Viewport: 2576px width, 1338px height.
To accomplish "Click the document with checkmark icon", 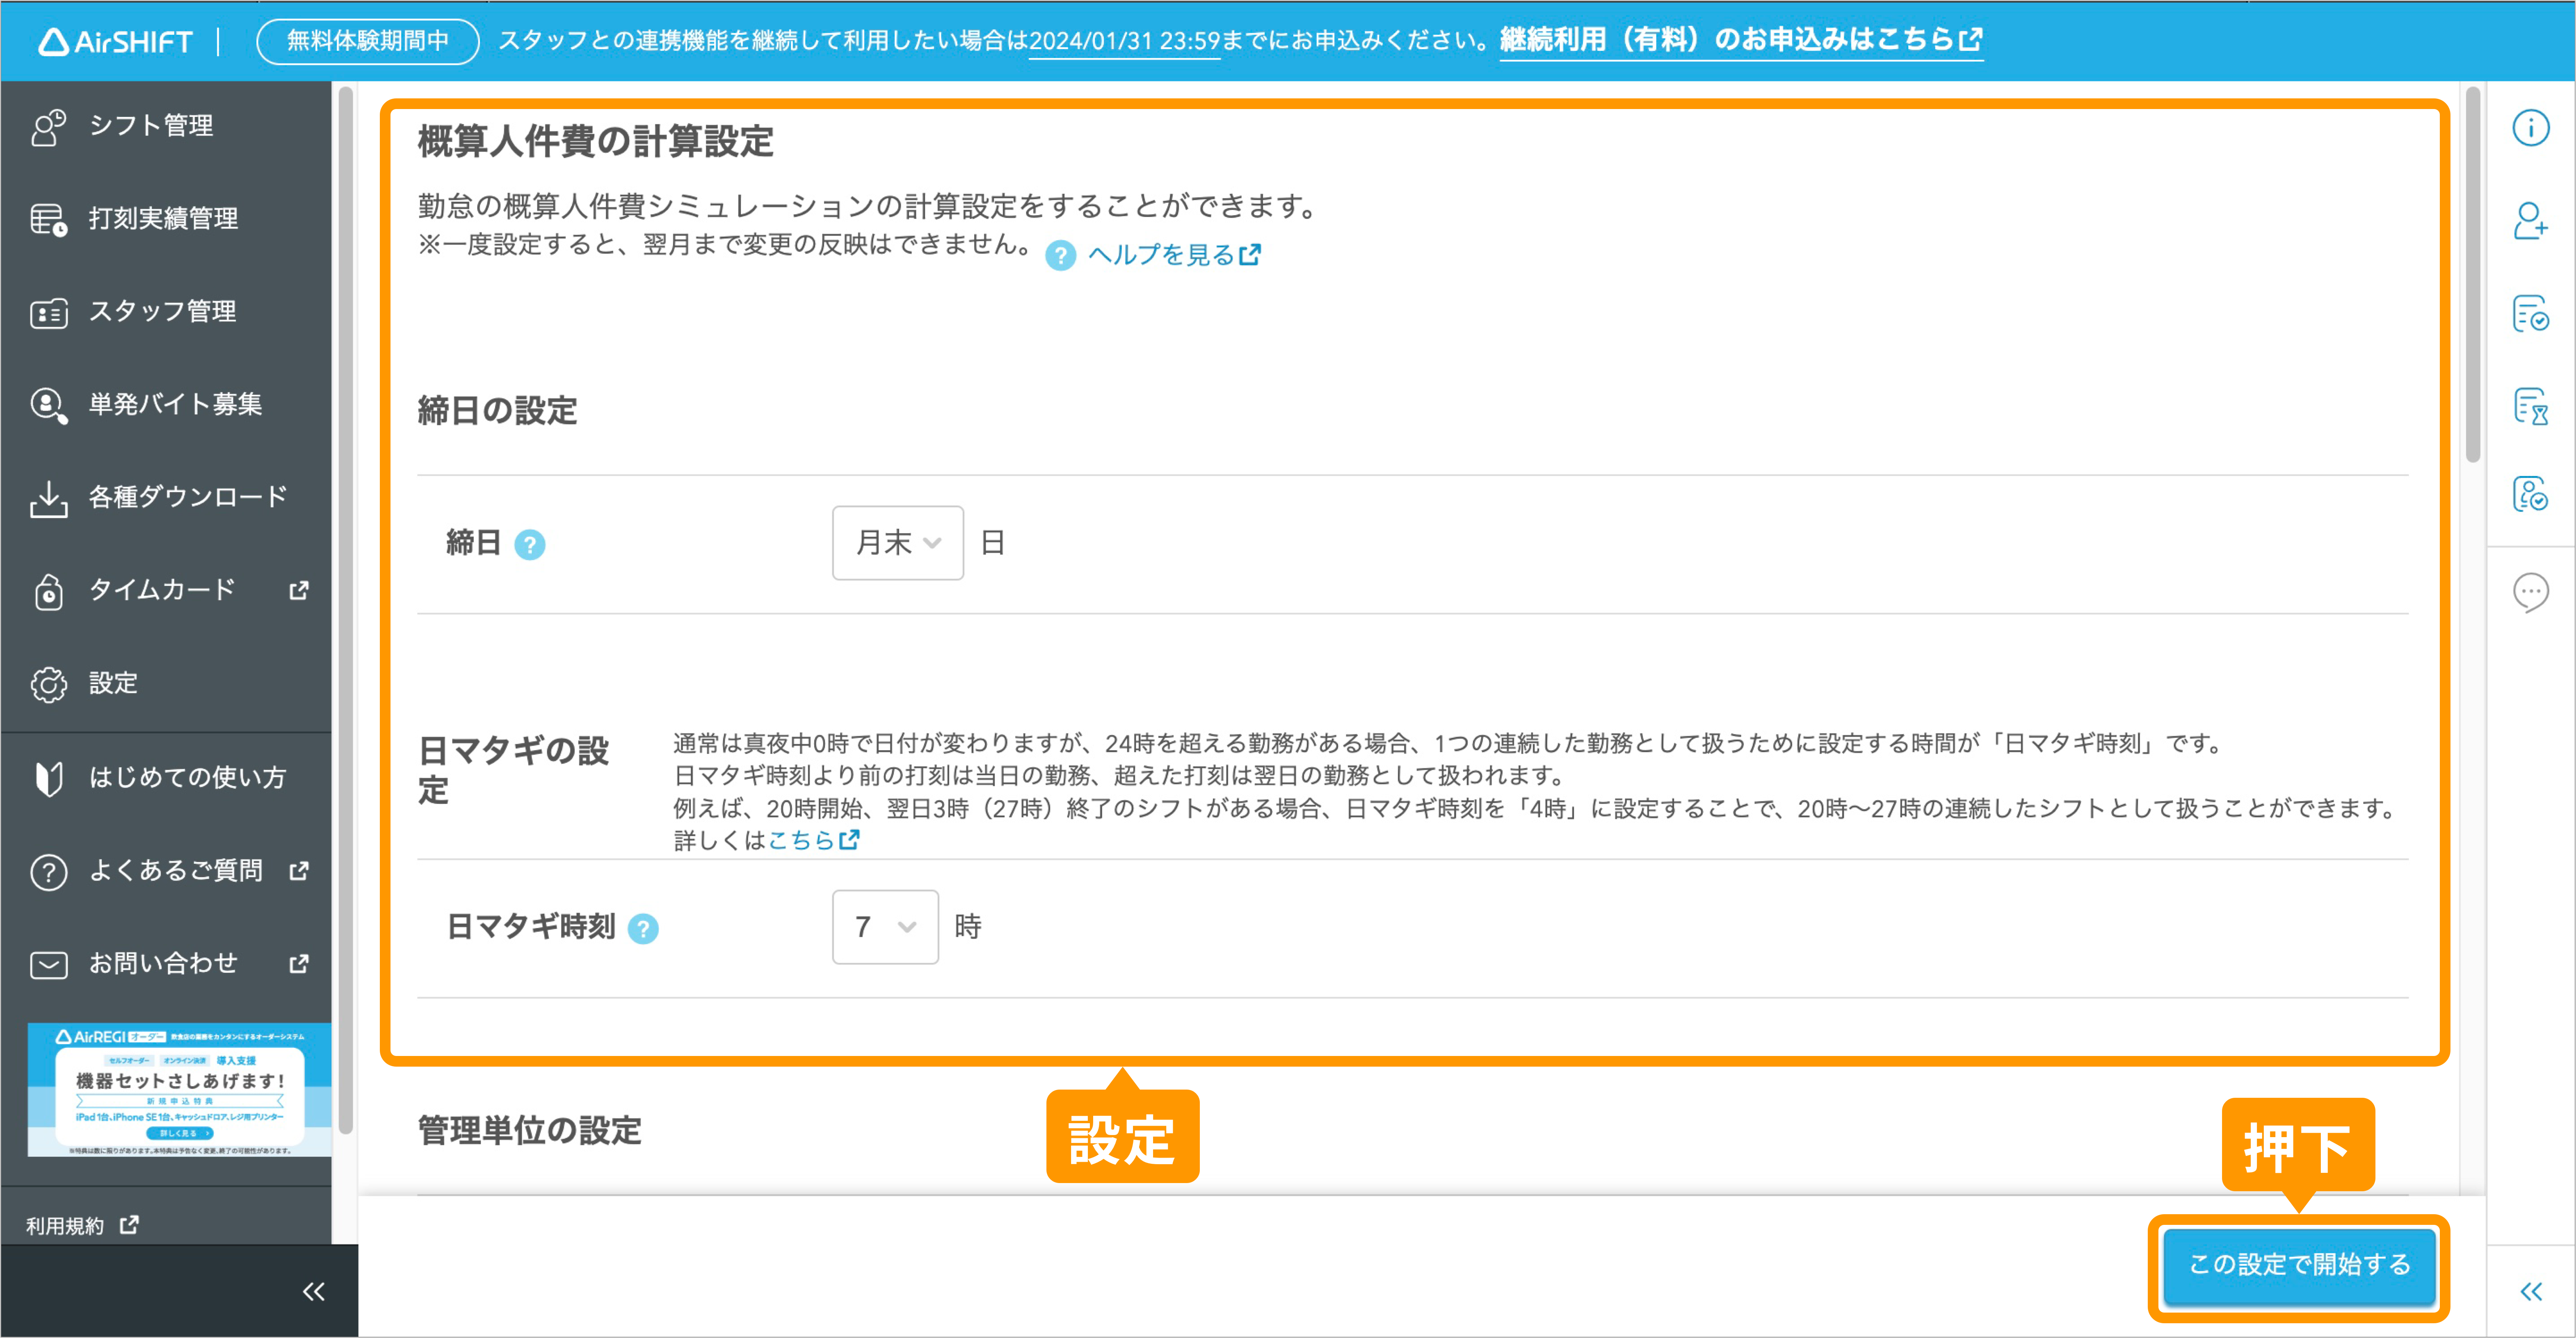I will 2531,314.
